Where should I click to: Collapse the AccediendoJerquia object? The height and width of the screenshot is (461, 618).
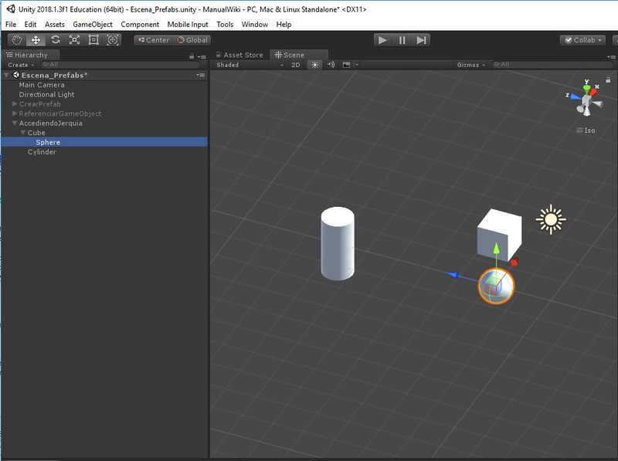tap(15, 123)
